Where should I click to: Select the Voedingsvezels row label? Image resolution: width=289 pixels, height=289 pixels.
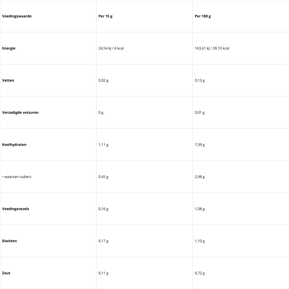(16, 209)
